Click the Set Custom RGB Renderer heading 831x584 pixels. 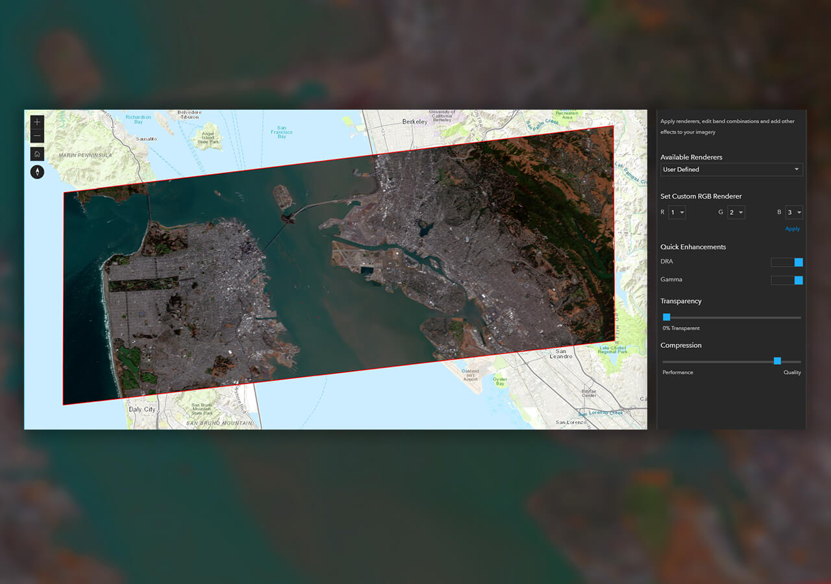(701, 196)
